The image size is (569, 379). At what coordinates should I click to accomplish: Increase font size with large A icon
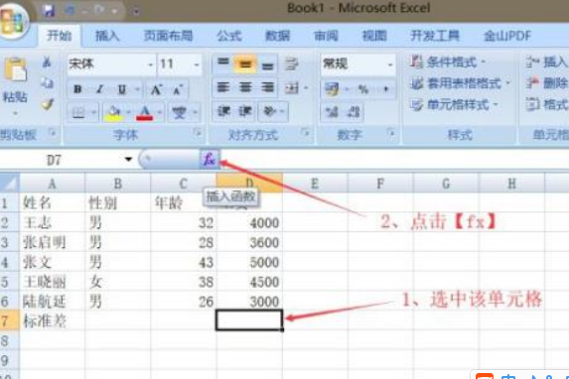[x=156, y=89]
